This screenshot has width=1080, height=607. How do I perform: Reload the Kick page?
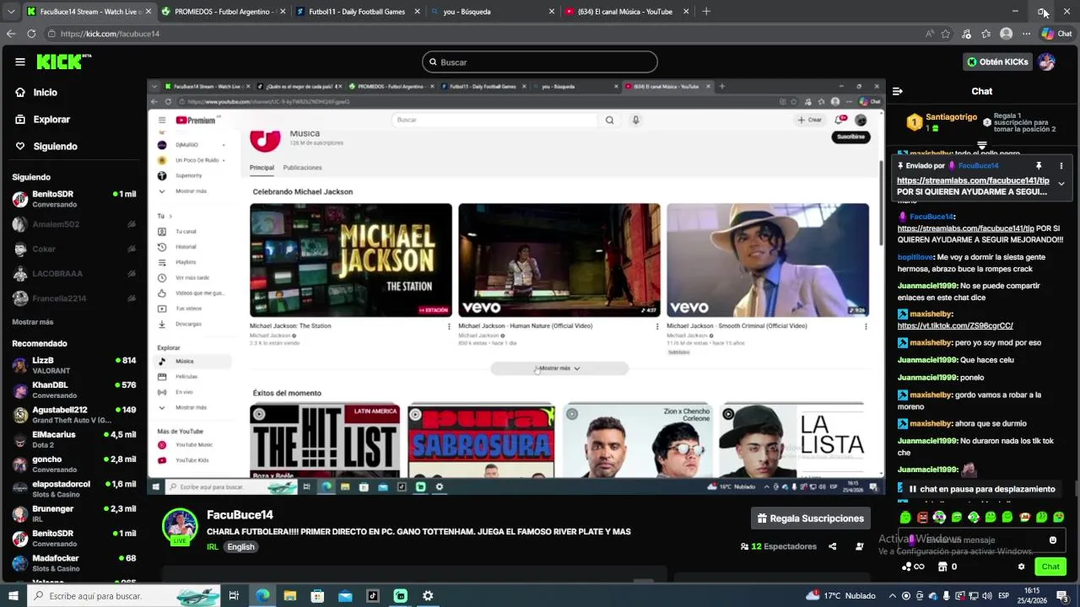click(x=31, y=34)
